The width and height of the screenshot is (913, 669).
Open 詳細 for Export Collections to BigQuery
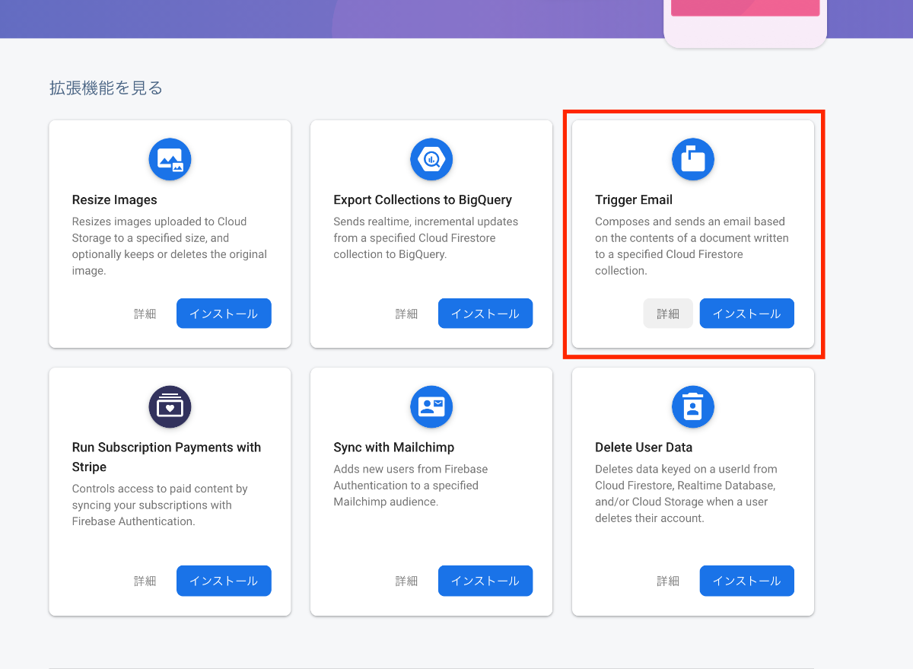[406, 314]
